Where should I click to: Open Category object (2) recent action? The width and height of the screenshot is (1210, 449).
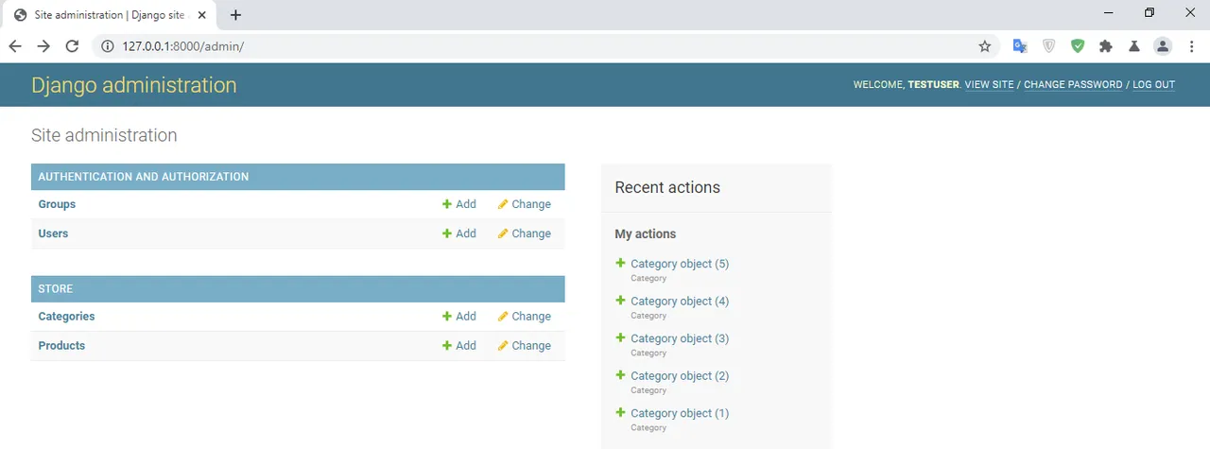coord(680,376)
